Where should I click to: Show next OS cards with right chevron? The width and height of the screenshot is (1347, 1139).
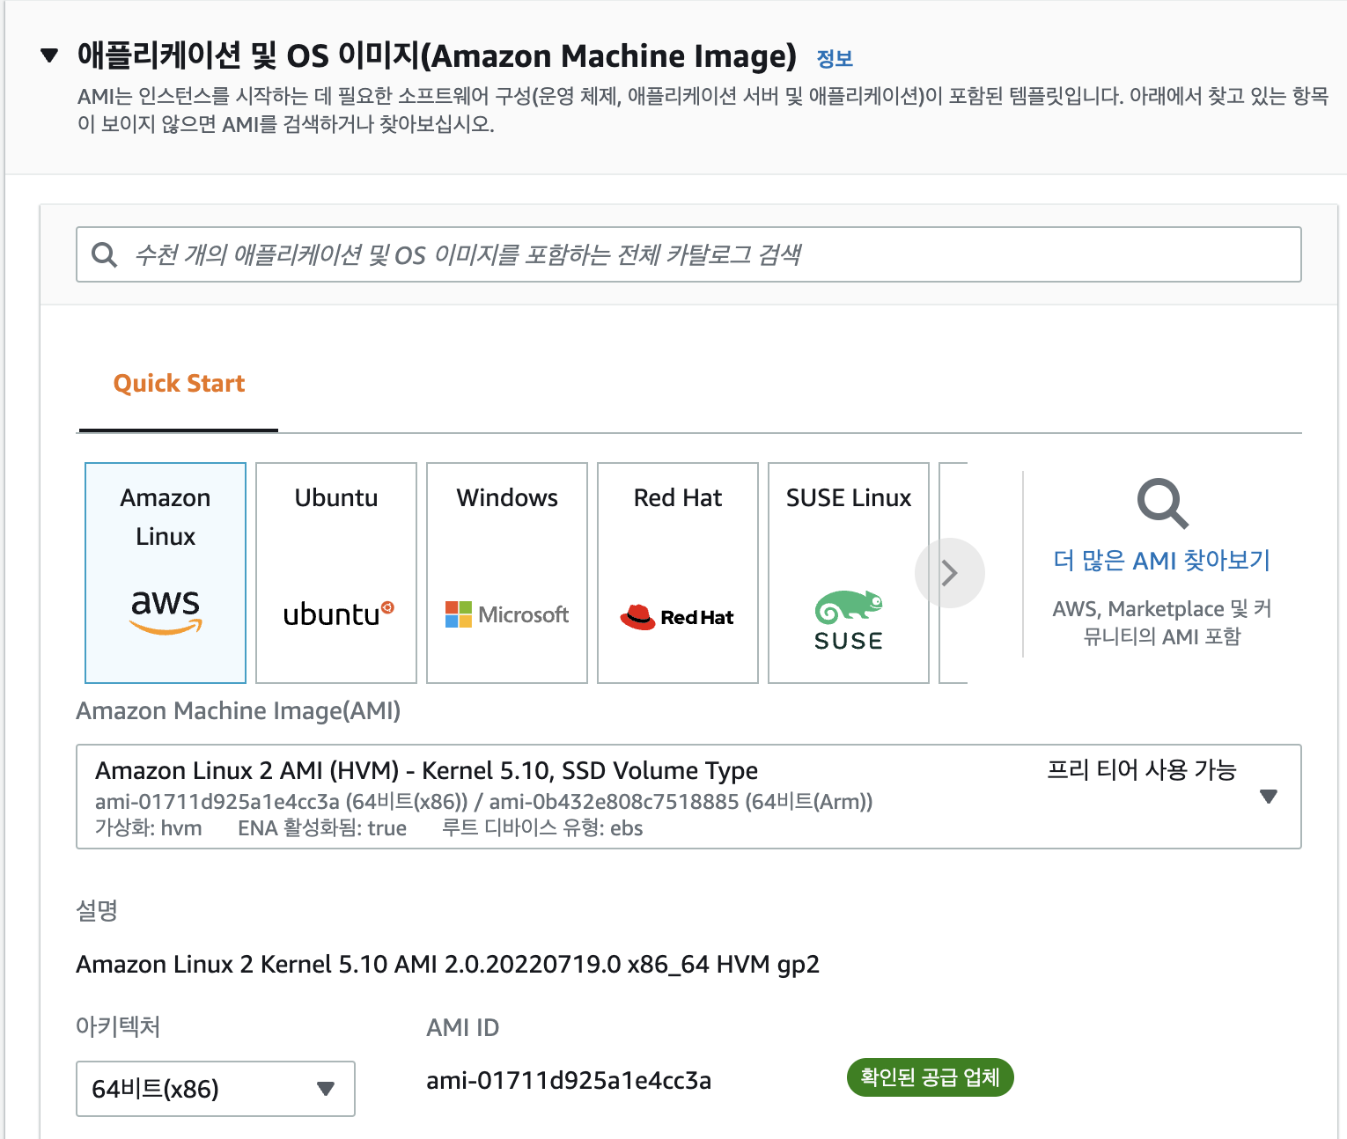point(950,573)
